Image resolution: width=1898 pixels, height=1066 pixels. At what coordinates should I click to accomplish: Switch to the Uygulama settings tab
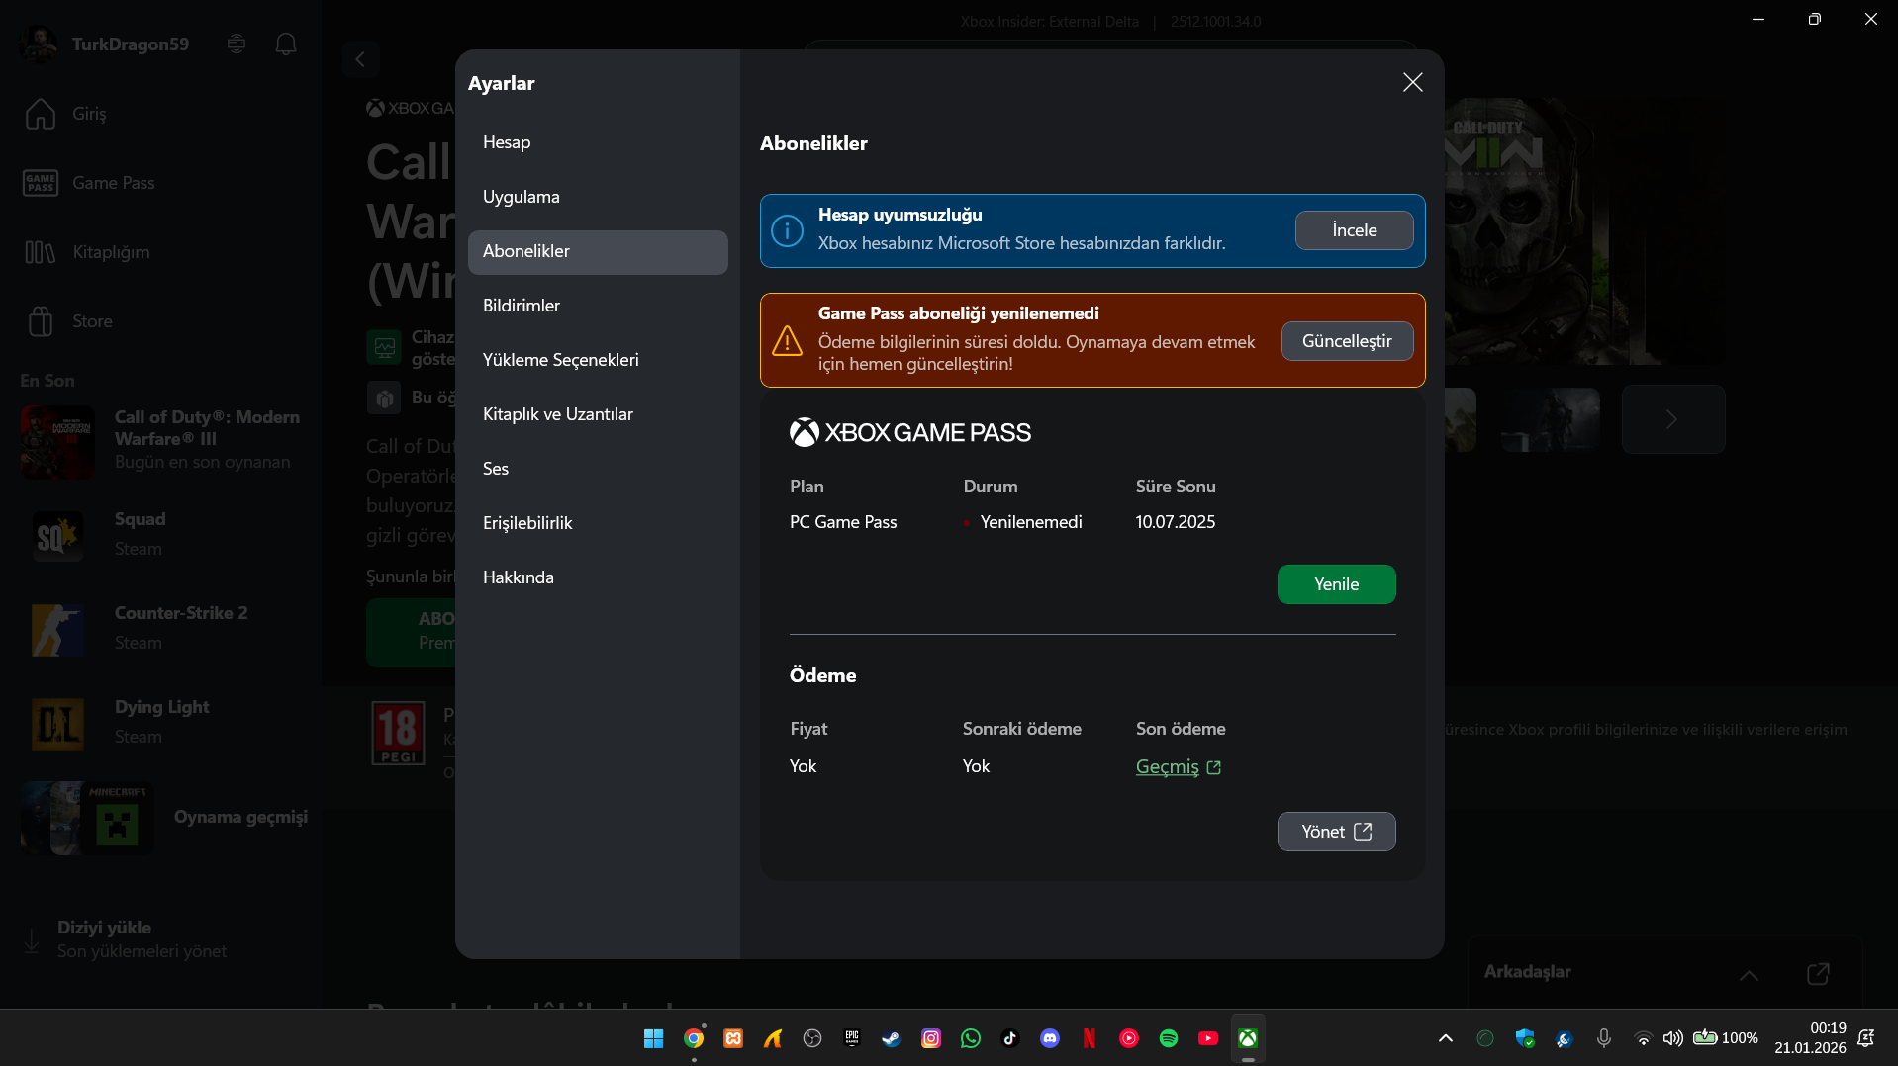pyautogui.click(x=598, y=197)
